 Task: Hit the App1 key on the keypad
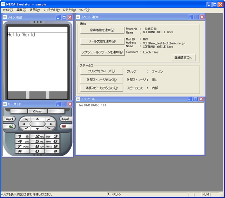[x=9, y=119]
